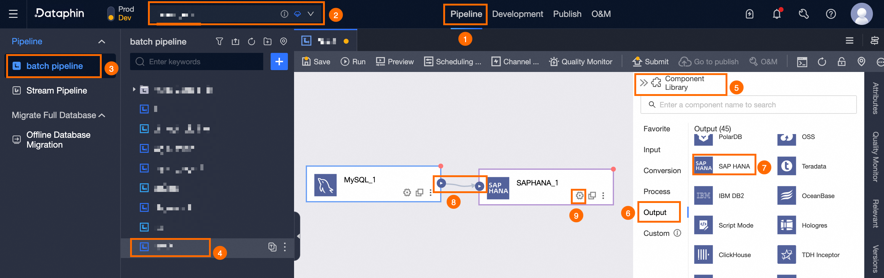Open the console icon in toolbar
Screen dimensions: 884x278
[x=802, y=62]
